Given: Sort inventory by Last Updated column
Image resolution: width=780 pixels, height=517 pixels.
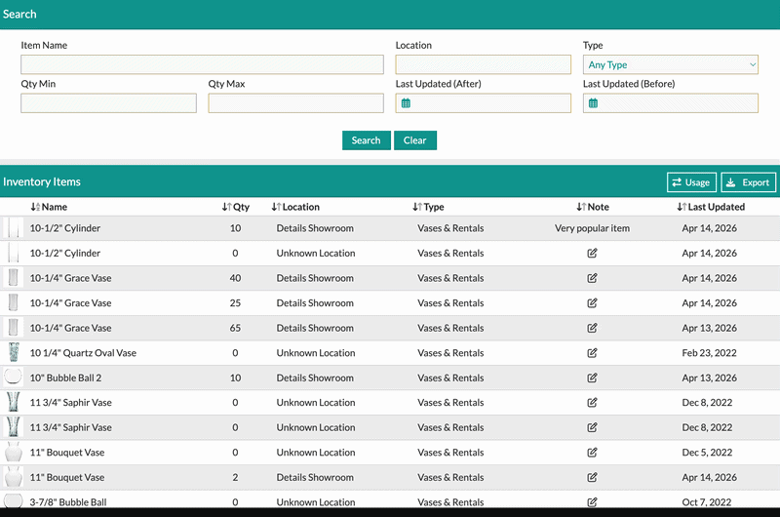Looking at the screenshot, I should [x=711, y=207].
